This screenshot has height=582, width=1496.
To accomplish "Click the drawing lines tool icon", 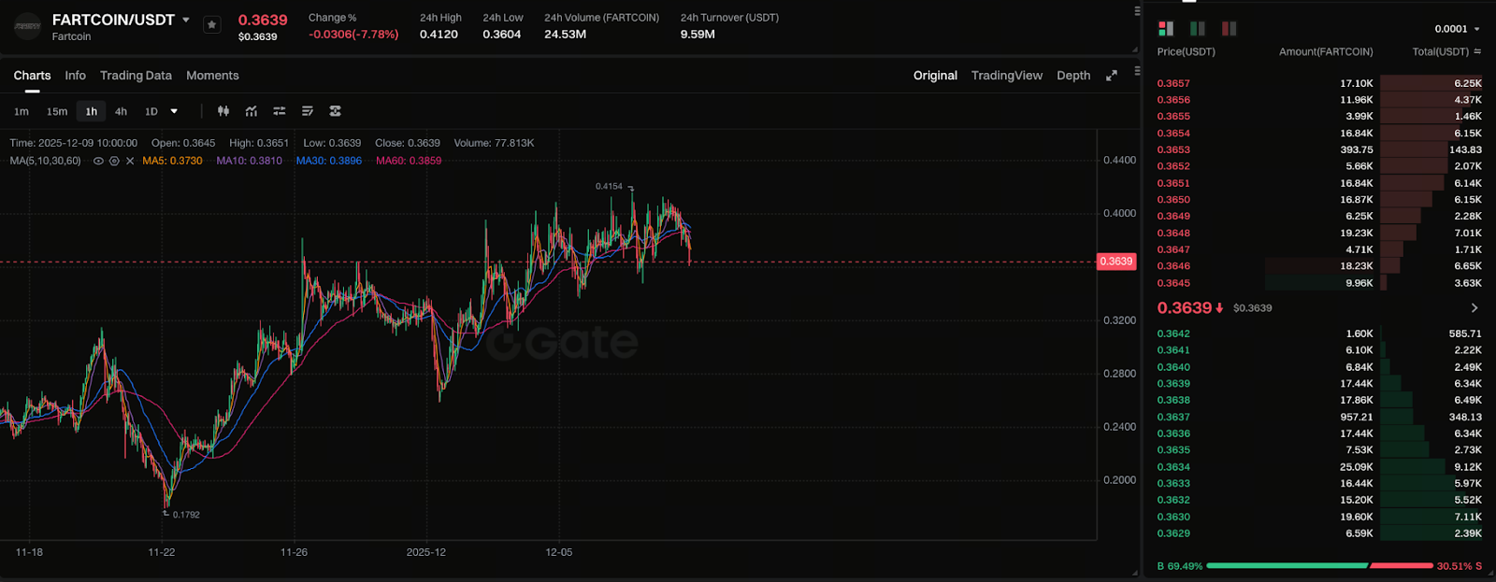I will click(308, 111).
